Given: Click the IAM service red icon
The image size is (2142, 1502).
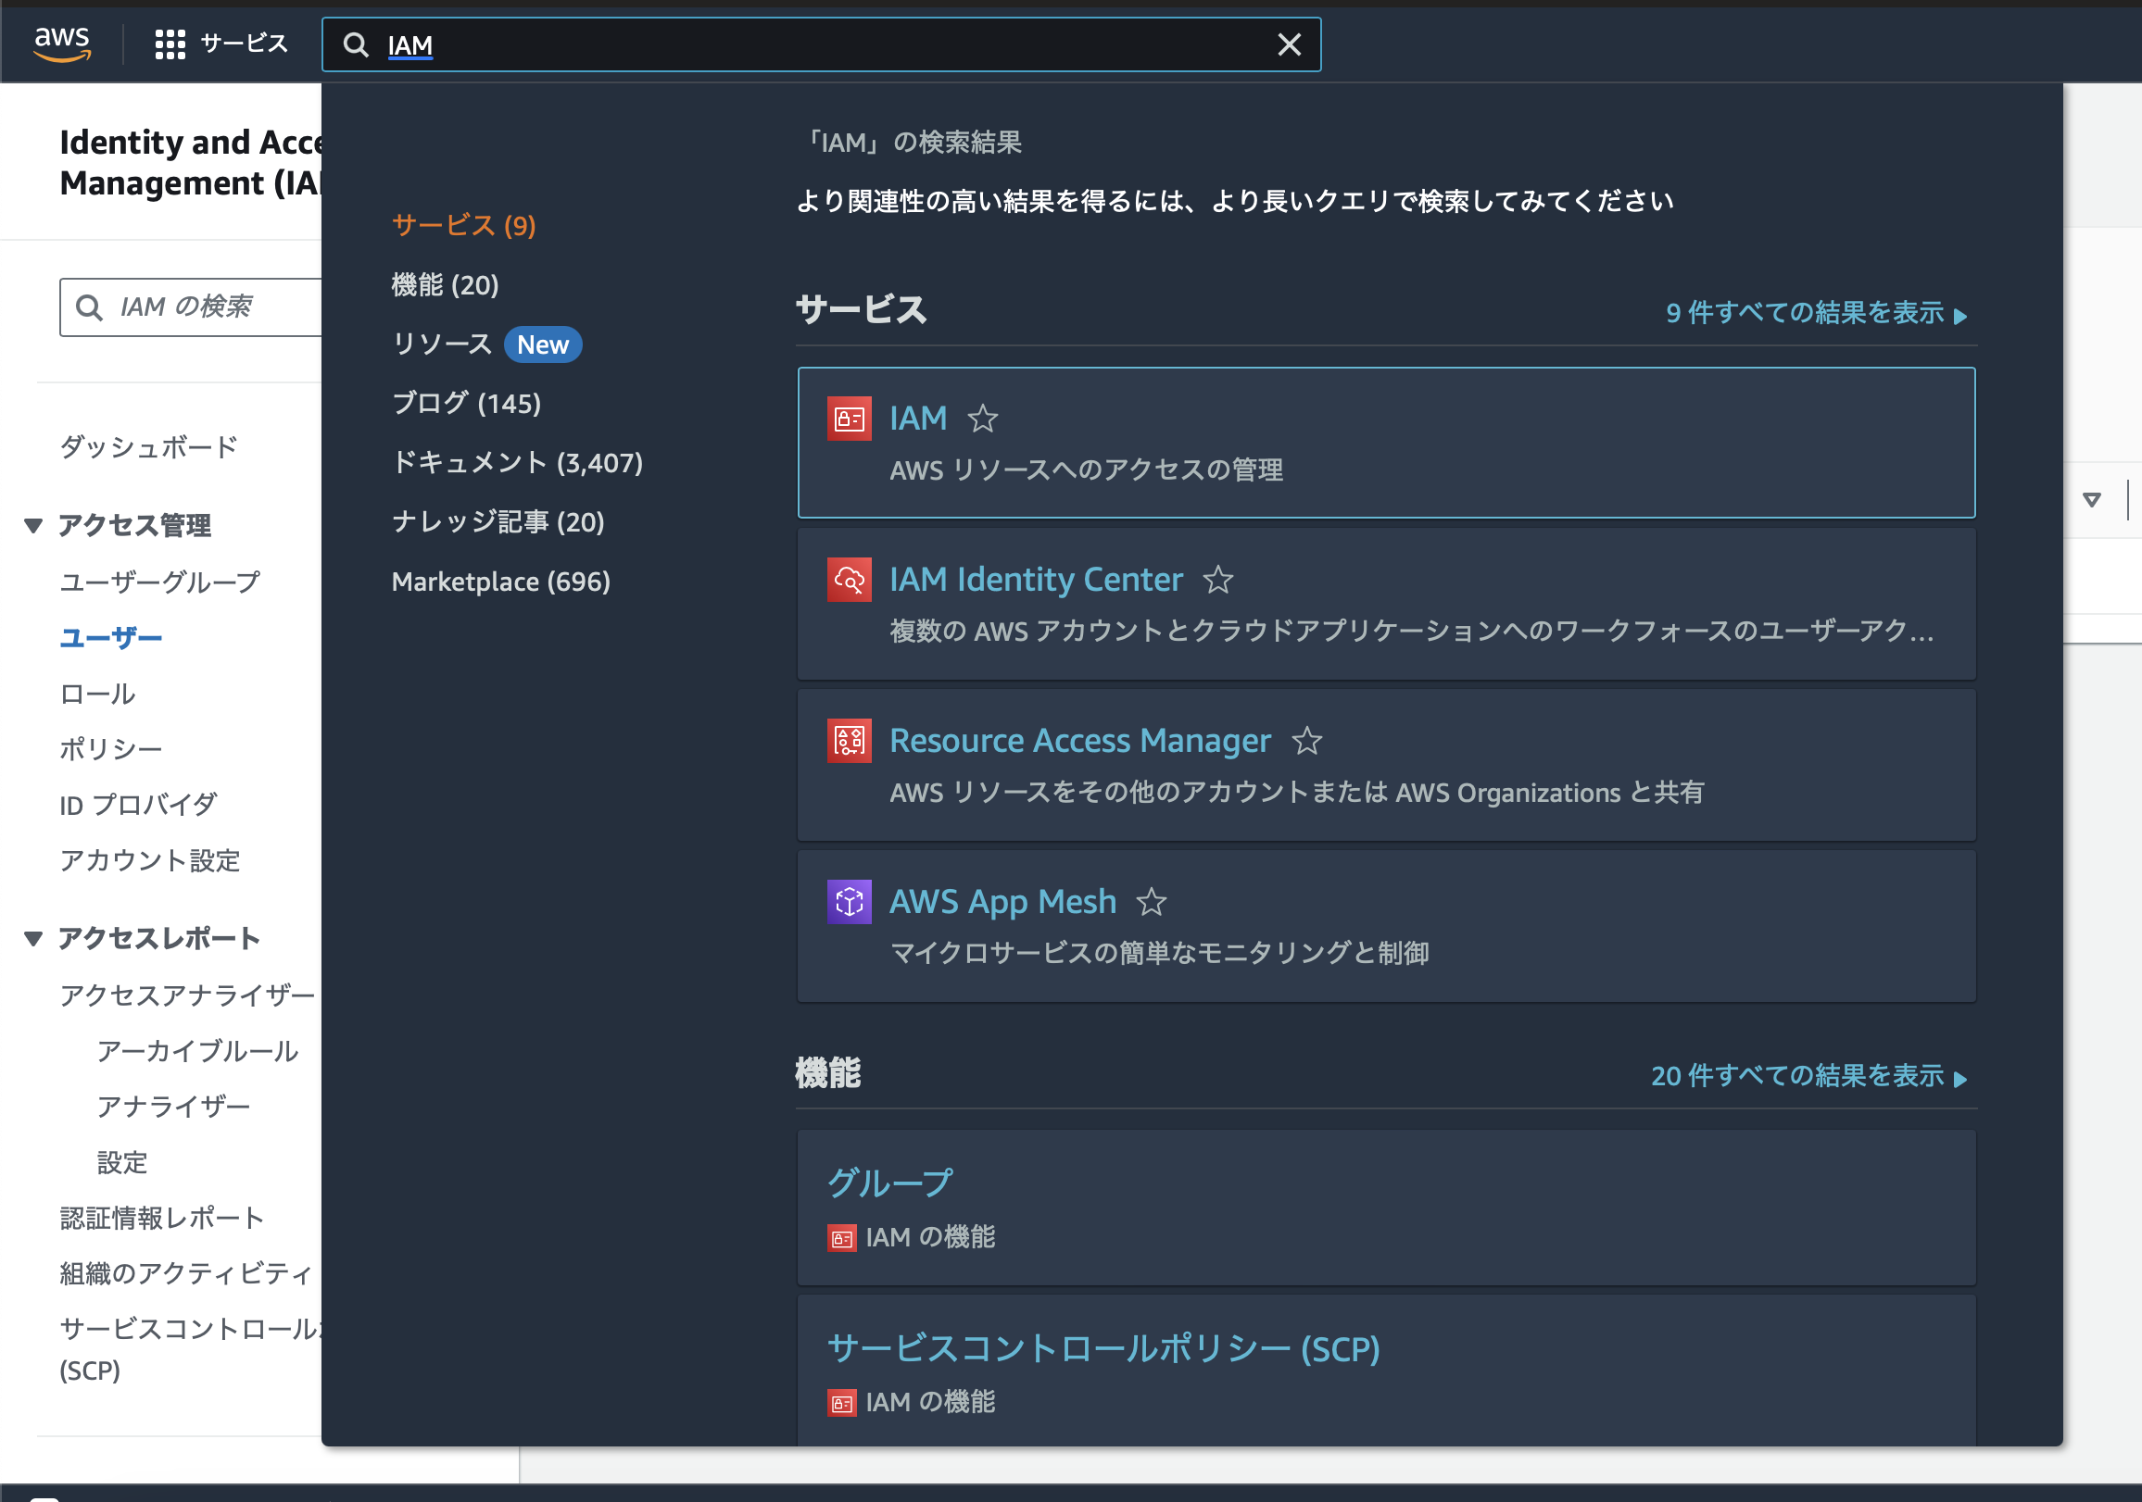Looking at the screenshot, I should pos(849,419).
